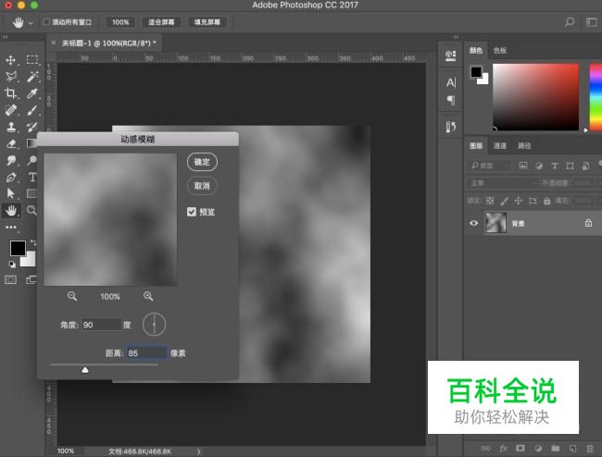
Task: Click the Motion Blur preview thumbnail
Action: click(110, 219)
